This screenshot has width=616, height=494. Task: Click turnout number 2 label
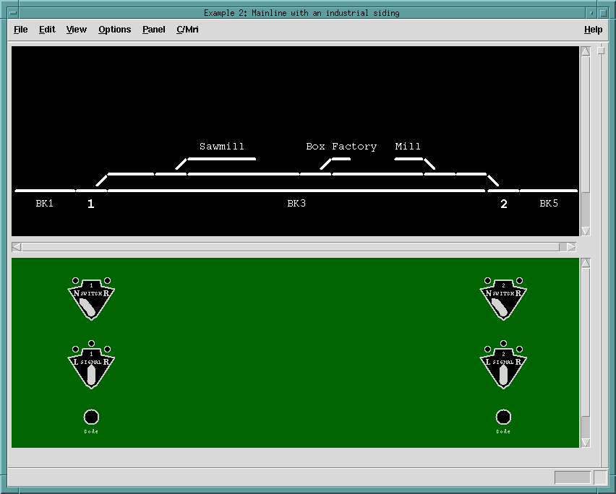(504, 204)
